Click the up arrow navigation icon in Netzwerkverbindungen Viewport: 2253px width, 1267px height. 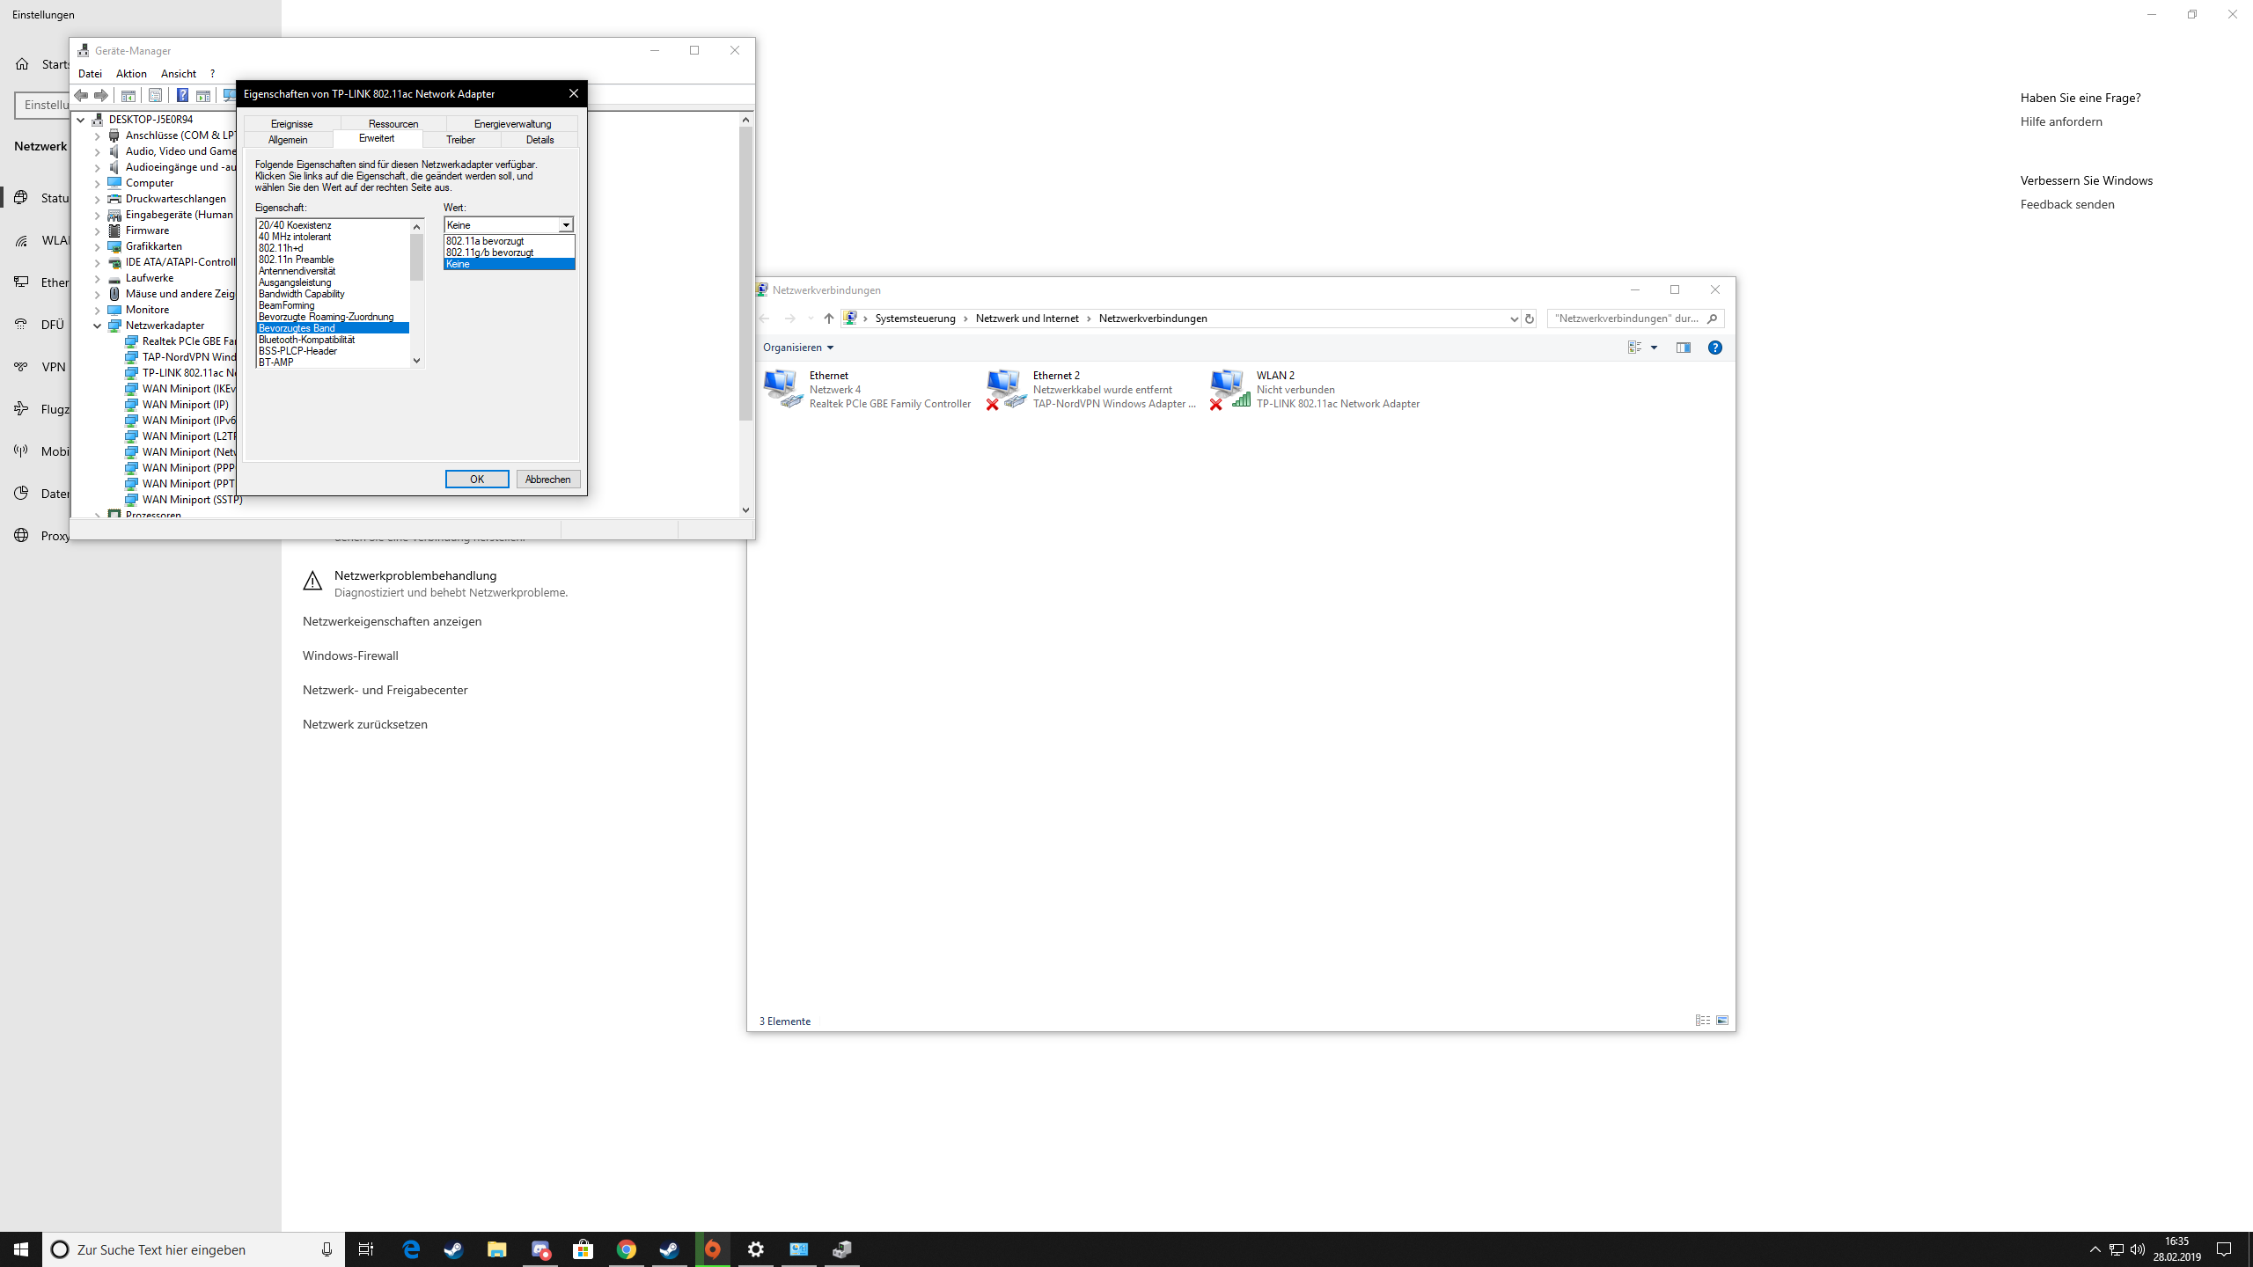(x=828, y=319)
